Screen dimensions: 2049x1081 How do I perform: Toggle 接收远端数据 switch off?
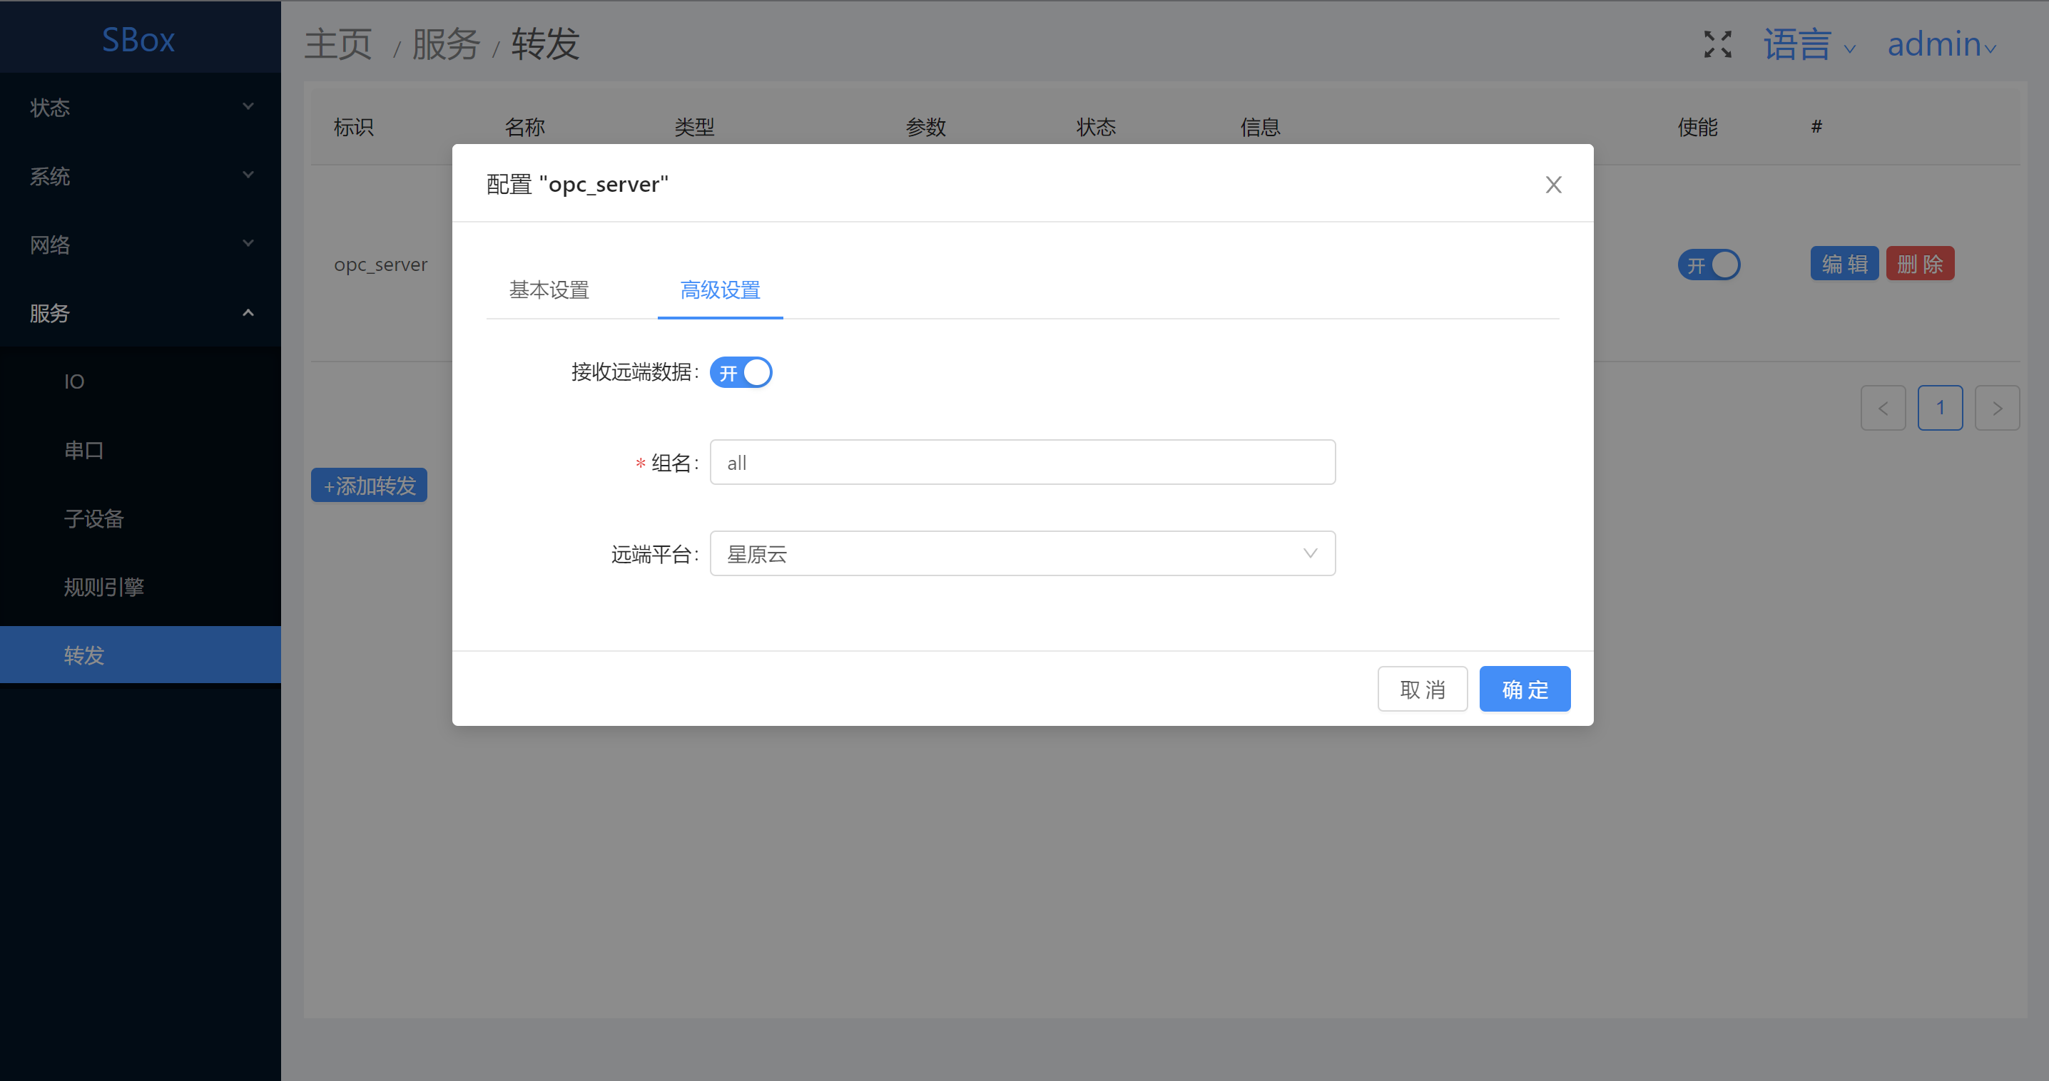741,372
